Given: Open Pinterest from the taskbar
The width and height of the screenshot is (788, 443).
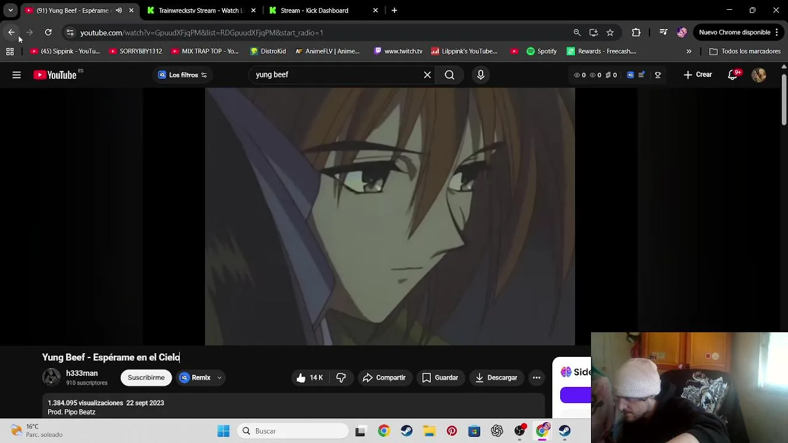Looking at the screenshot, I should click(452, 431).
